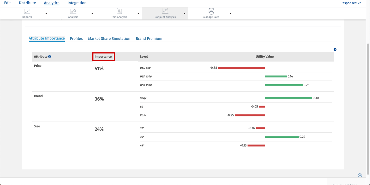Click the Analysis graph icon
This screenshot has width=370, height=185.
73,11
